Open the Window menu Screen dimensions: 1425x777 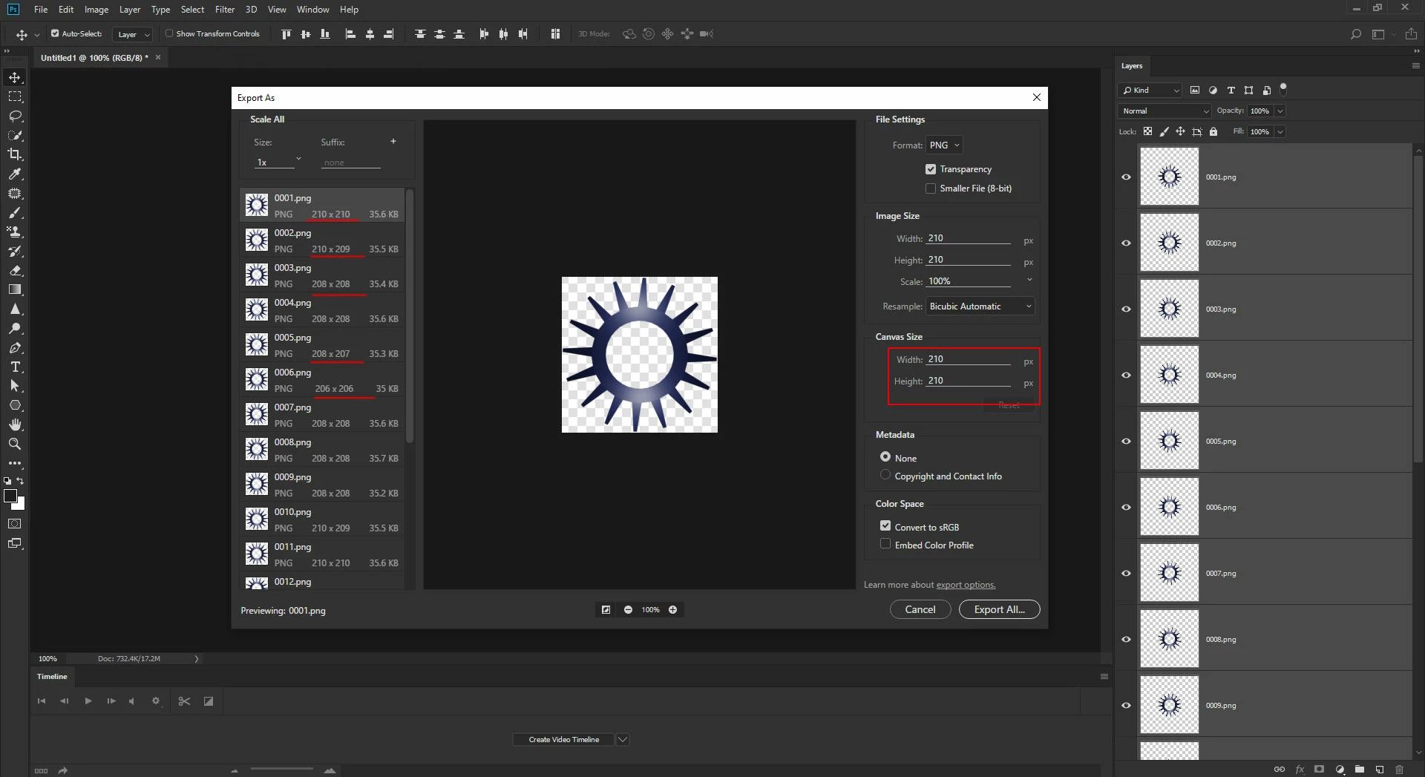tap(312, 10)
